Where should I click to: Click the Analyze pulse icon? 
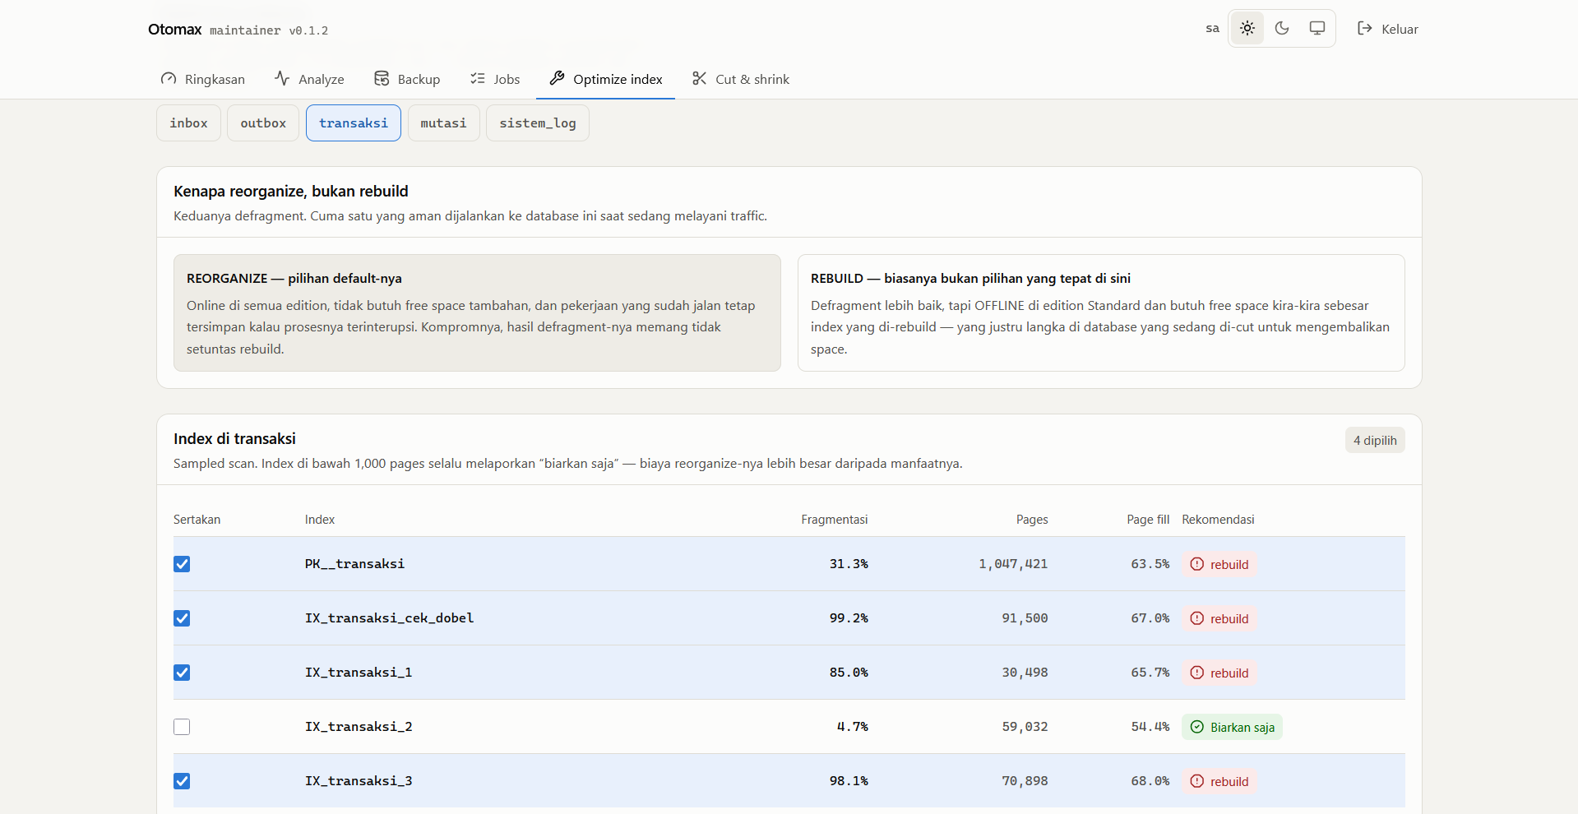click(x=282, y=79)
